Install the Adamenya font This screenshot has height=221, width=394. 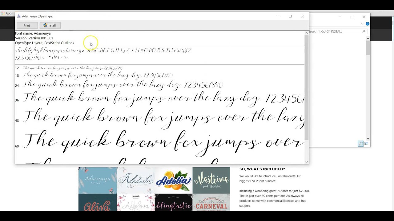point(50,25)
